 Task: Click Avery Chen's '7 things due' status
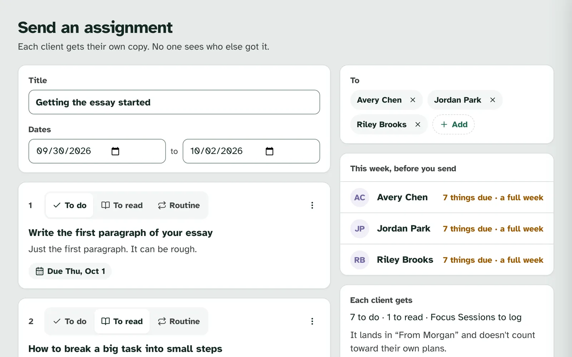(493, 197)
